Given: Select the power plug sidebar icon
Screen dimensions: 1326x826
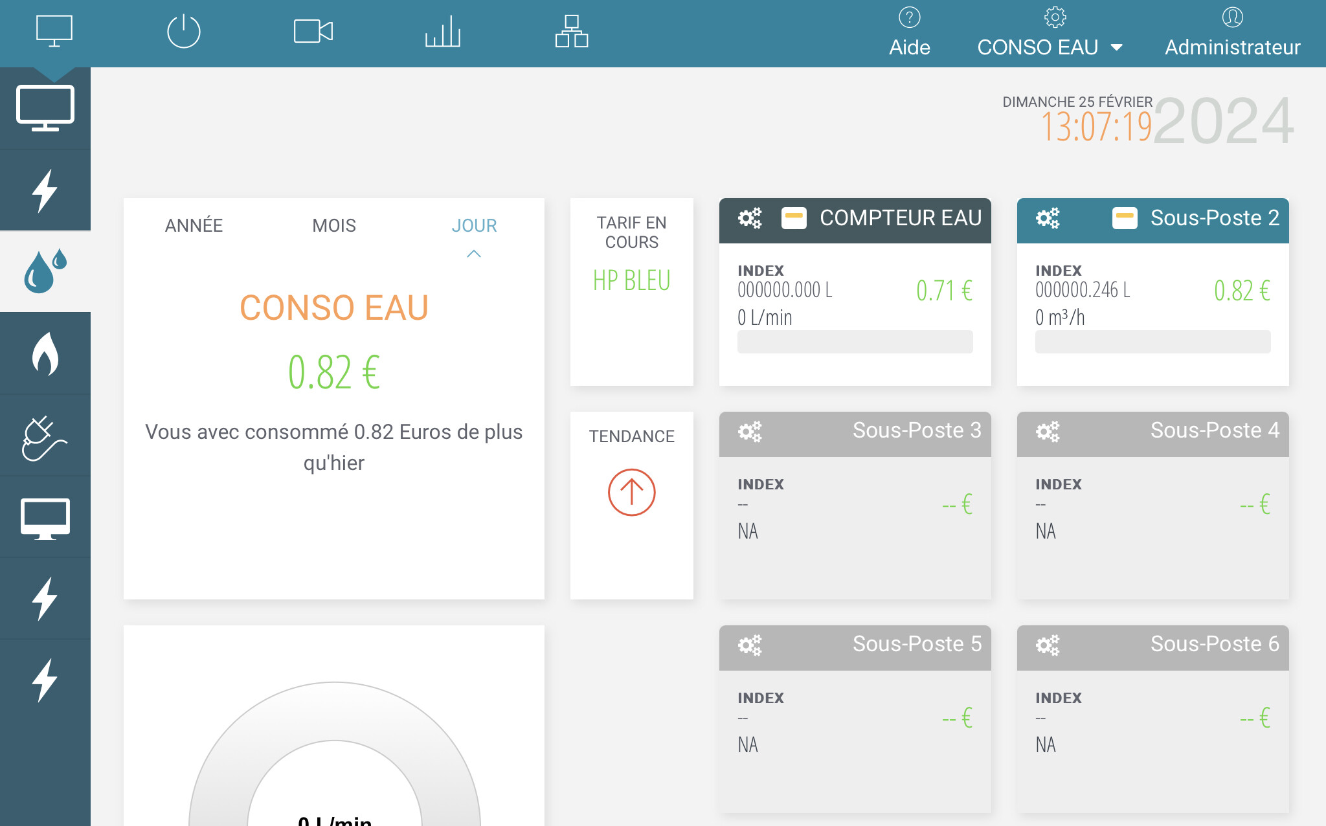Looking at the screenshot, I should pyautogui.click(x=44, y=438).
